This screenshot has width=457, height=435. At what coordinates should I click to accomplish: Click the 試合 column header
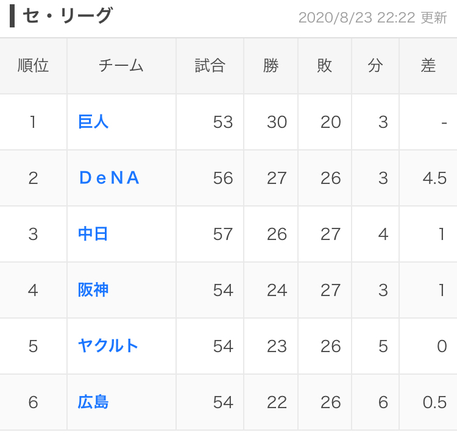click(210, 66)
